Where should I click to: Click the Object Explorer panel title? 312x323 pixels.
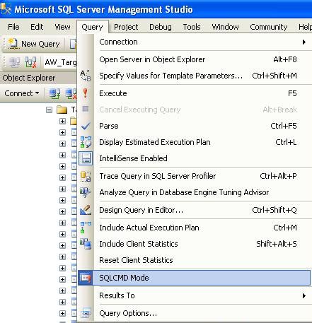(29, 78)
